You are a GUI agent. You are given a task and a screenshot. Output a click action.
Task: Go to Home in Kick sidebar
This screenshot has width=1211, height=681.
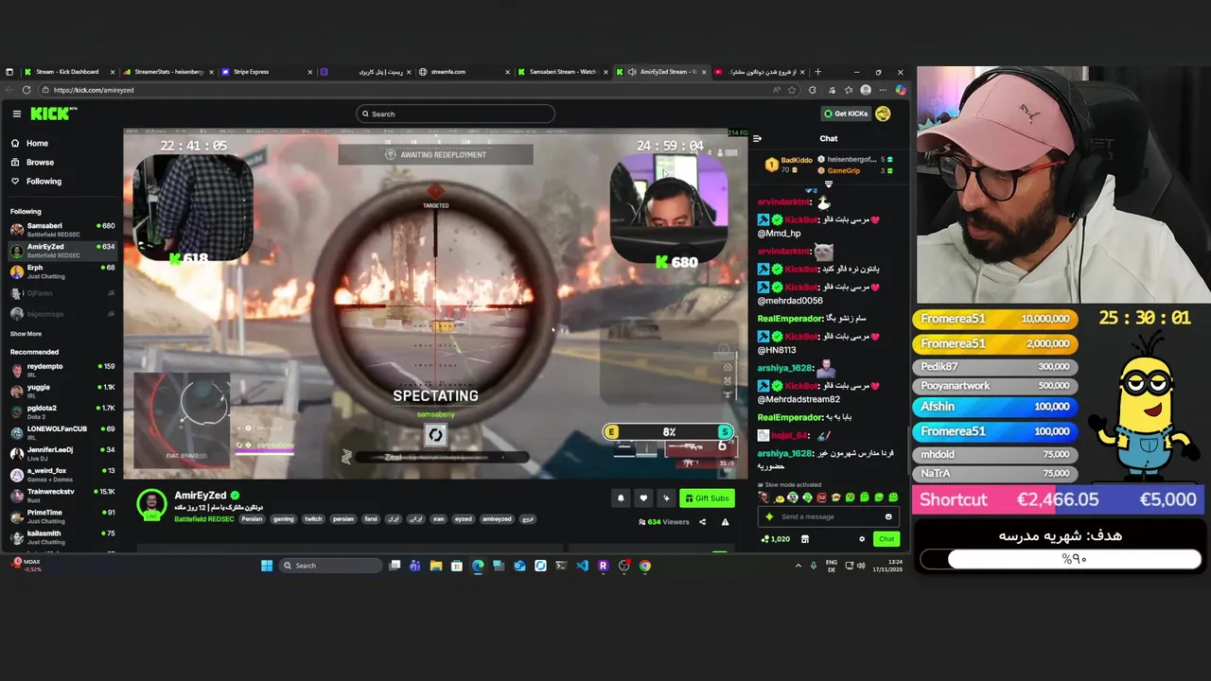point(37,143)
